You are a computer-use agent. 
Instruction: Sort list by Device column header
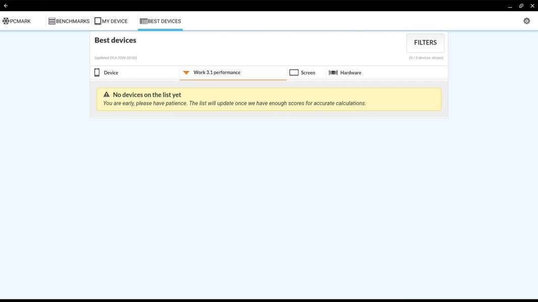(111, 73)
